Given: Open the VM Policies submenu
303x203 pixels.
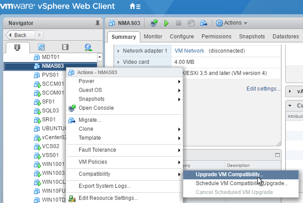Looking at the screenshot, I should [124, 162].
